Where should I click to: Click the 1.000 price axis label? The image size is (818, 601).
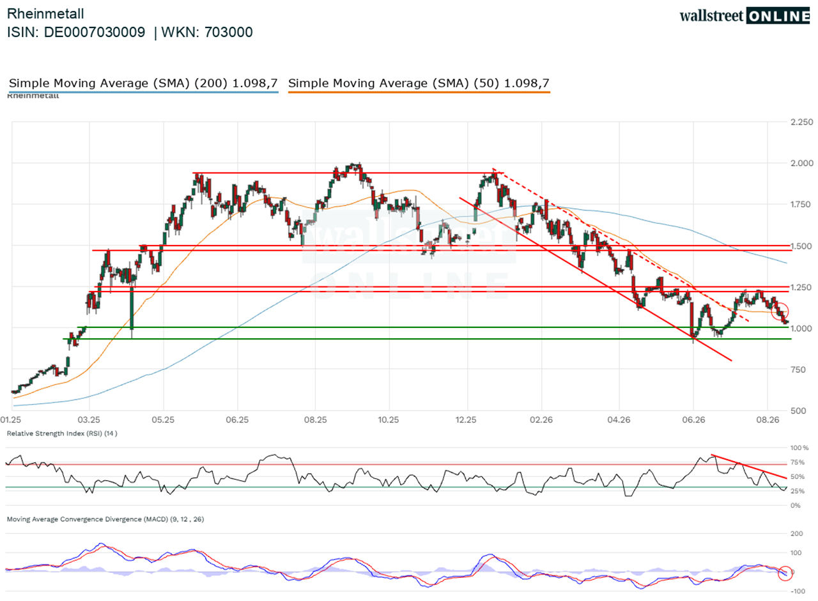[x=801, y=328]
